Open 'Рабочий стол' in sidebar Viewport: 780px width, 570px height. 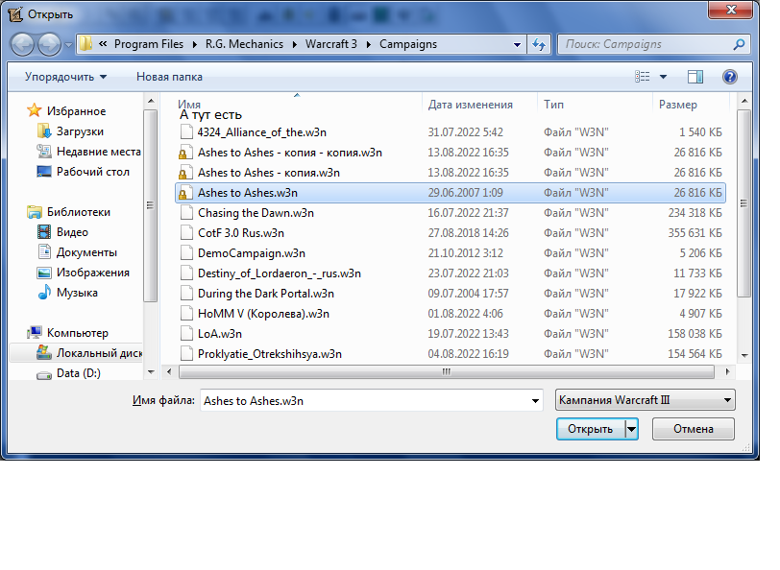click(x=92, y=172)
